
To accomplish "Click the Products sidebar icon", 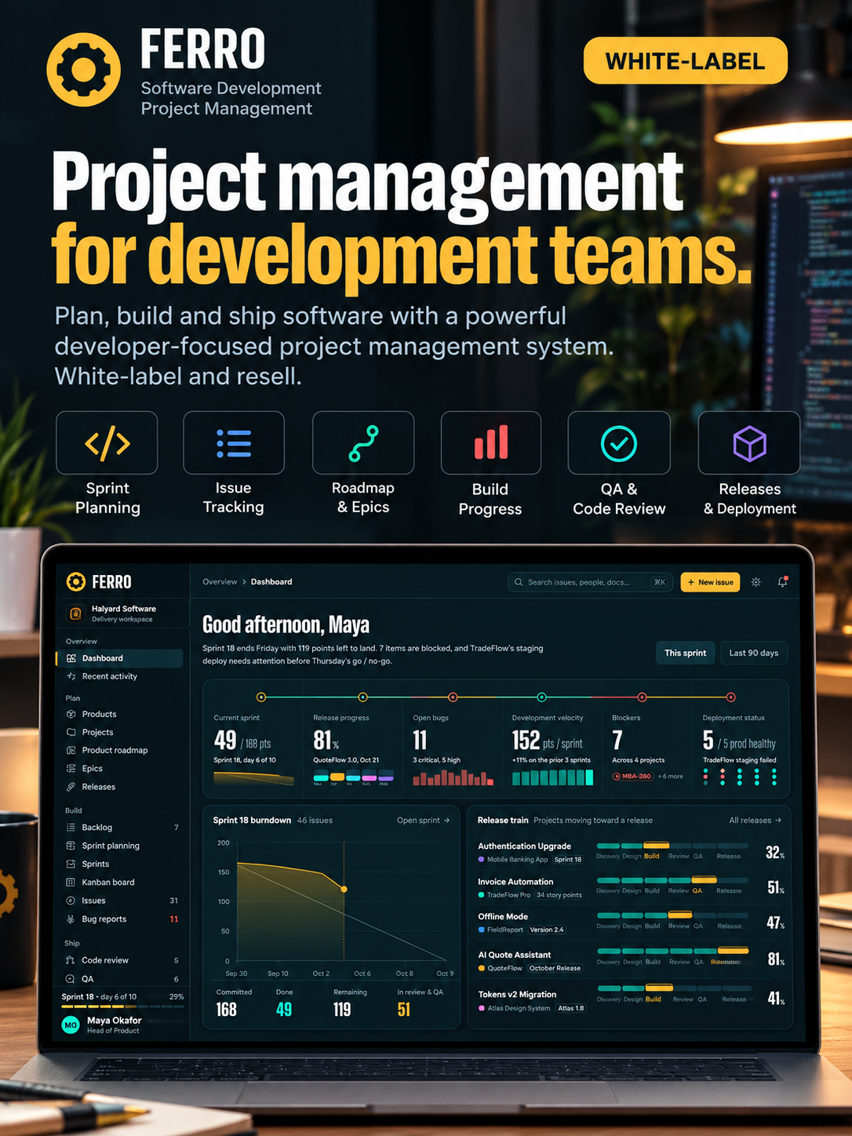I will tap(71, 714).
